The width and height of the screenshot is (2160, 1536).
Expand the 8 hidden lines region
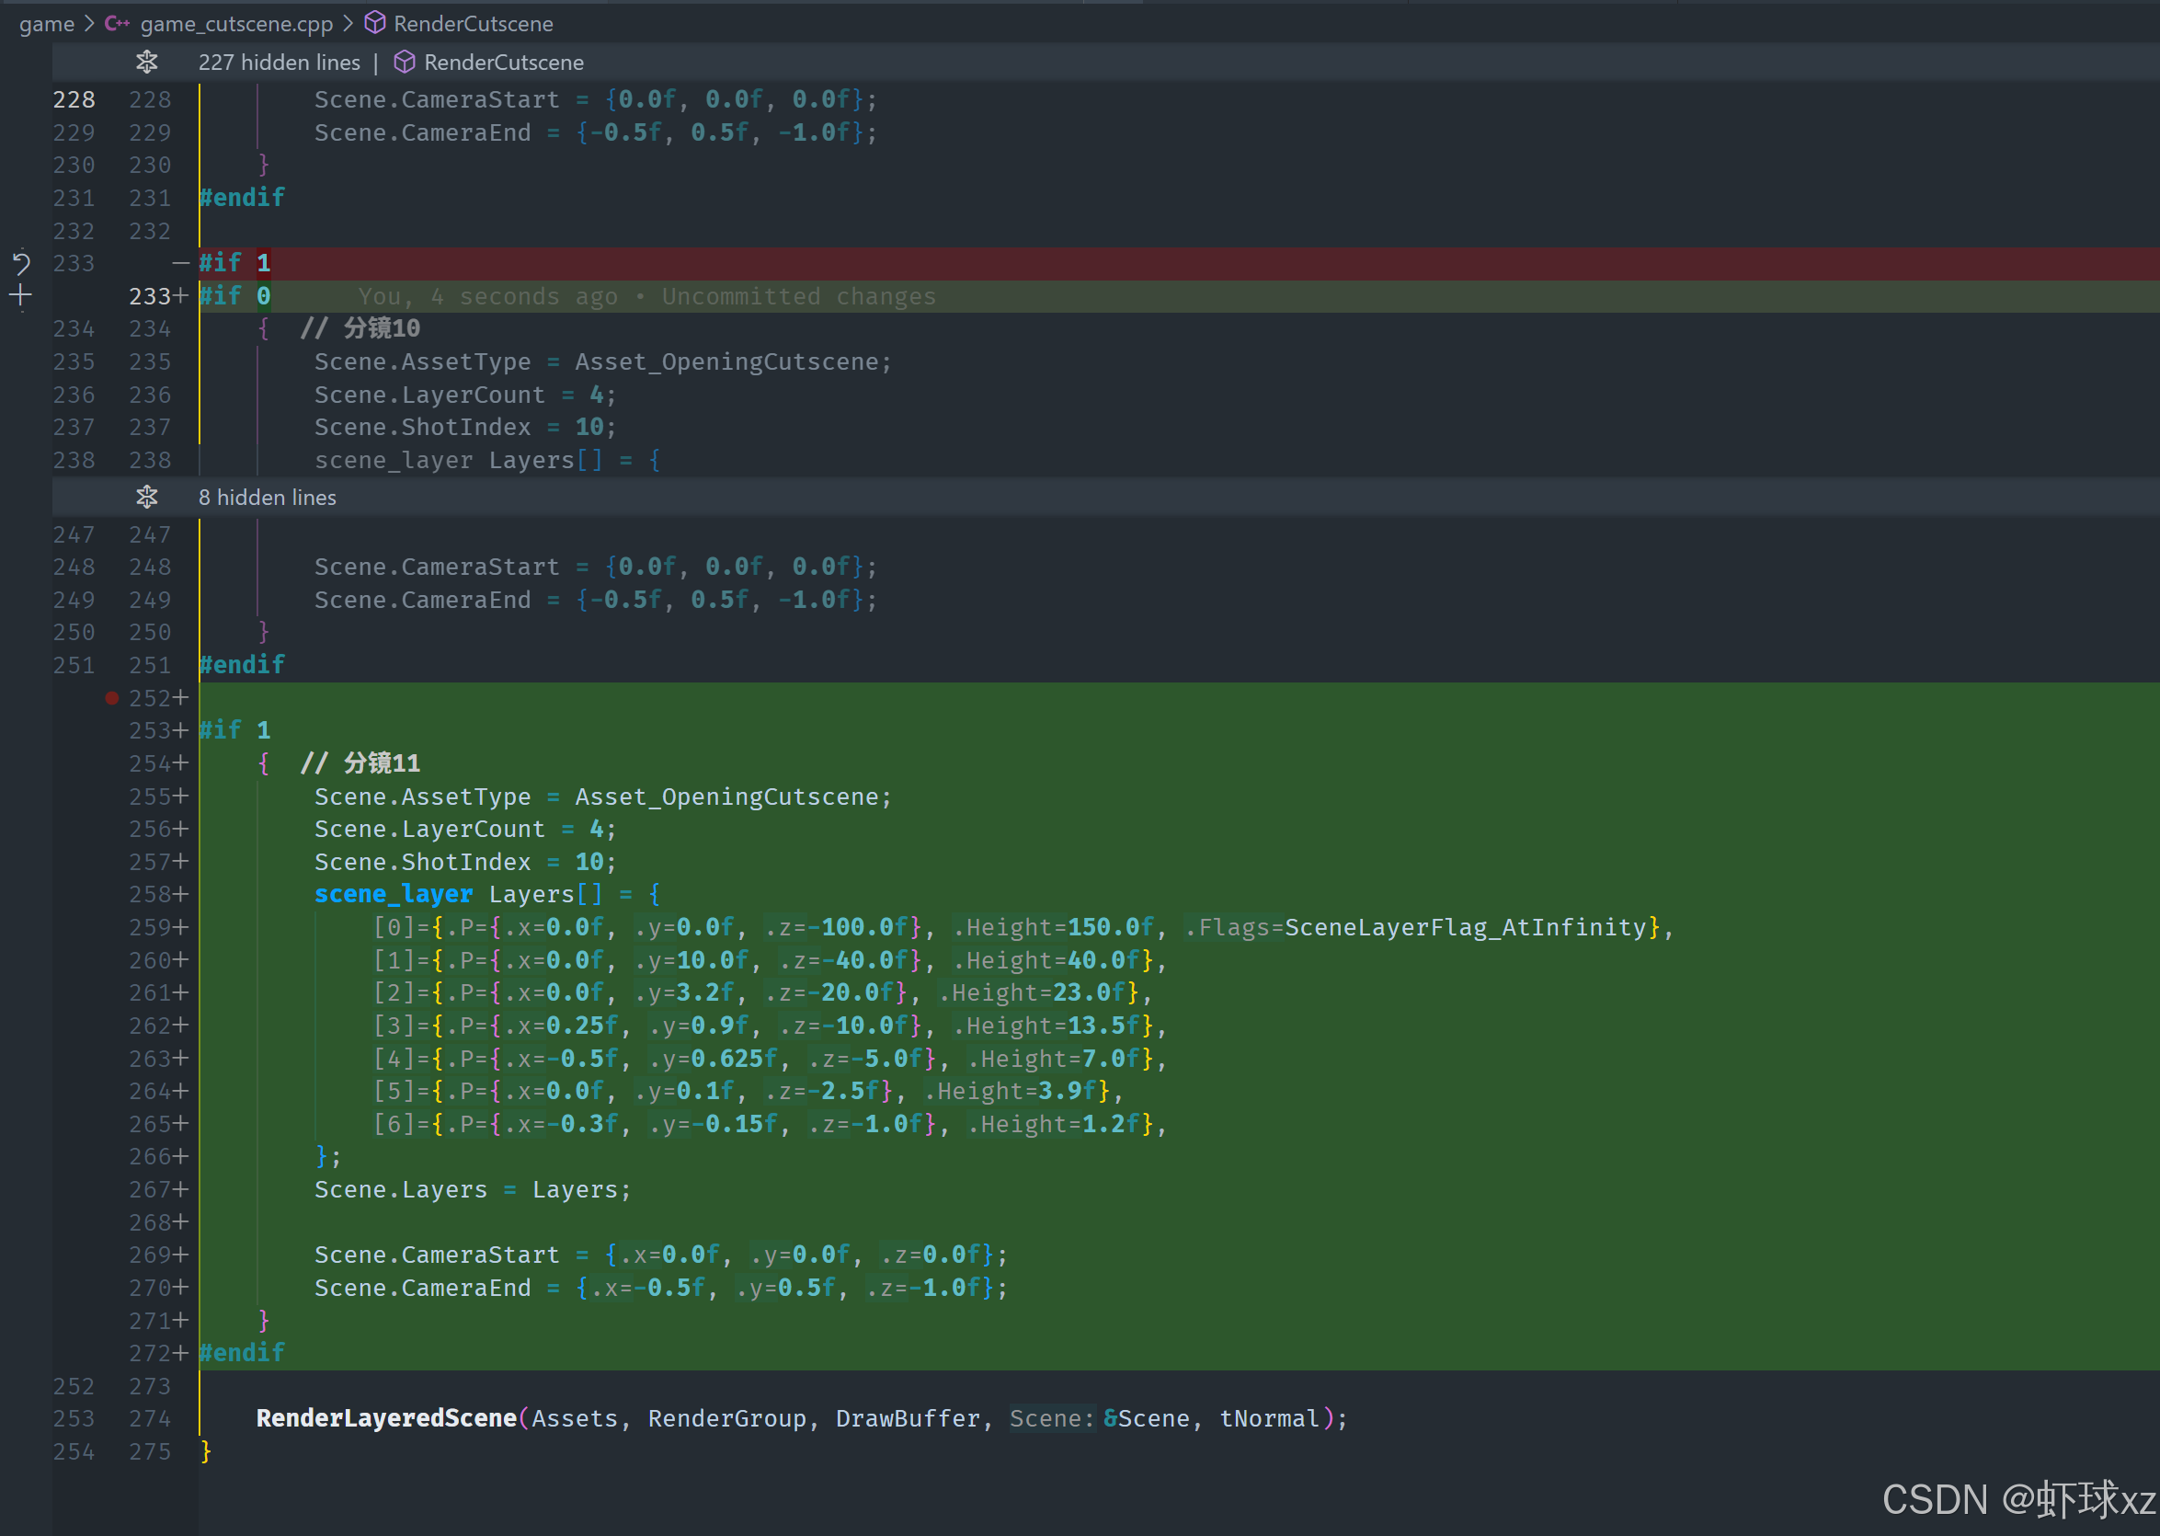pos(268,498)
